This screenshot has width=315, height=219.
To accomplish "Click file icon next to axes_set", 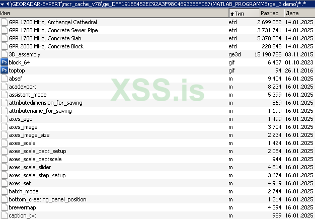I will coord(4,183).
